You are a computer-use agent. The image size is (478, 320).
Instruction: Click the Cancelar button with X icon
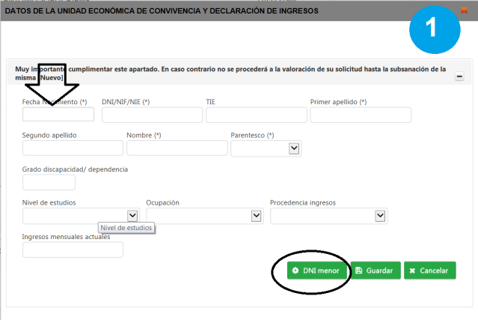429,271
